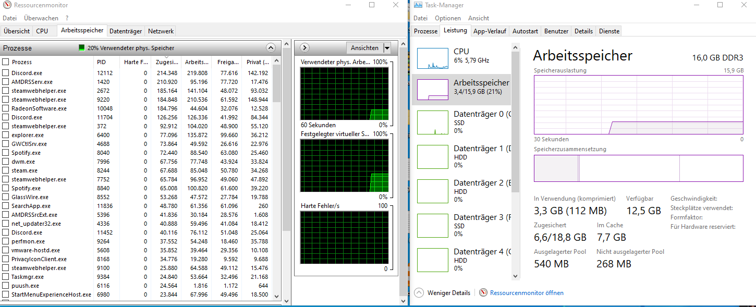
Task: Click the Ressourcenmonitor öffnen gauge icon
Action: (483, 292)
